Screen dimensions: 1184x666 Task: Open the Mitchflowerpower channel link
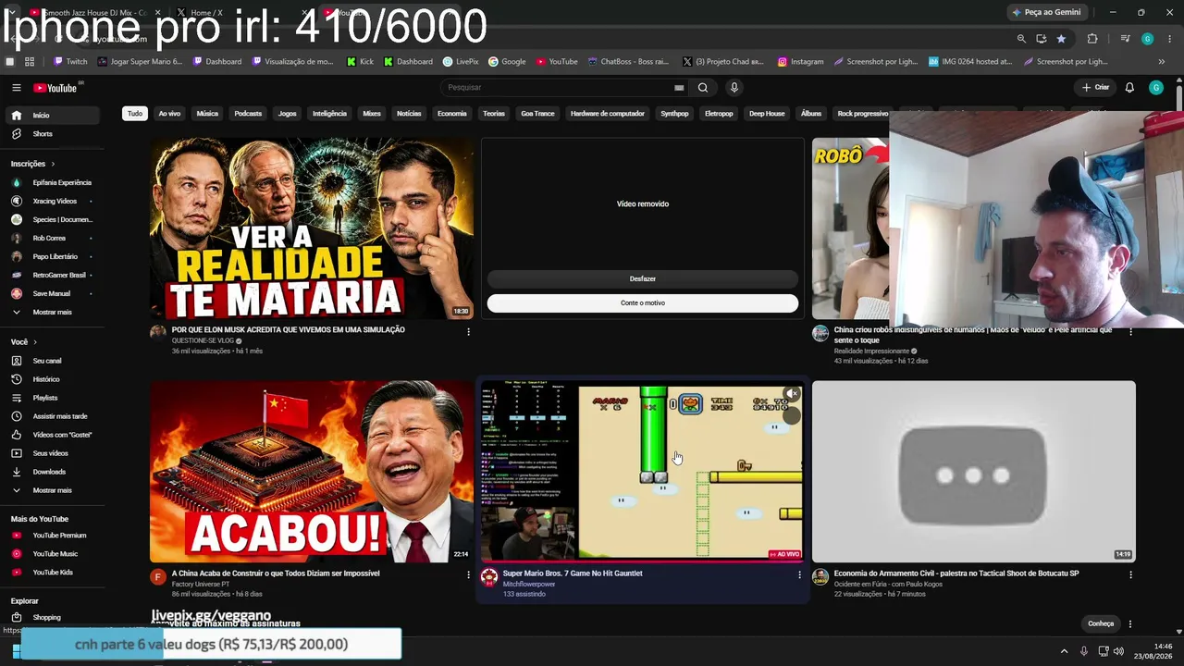pos(529,585)
